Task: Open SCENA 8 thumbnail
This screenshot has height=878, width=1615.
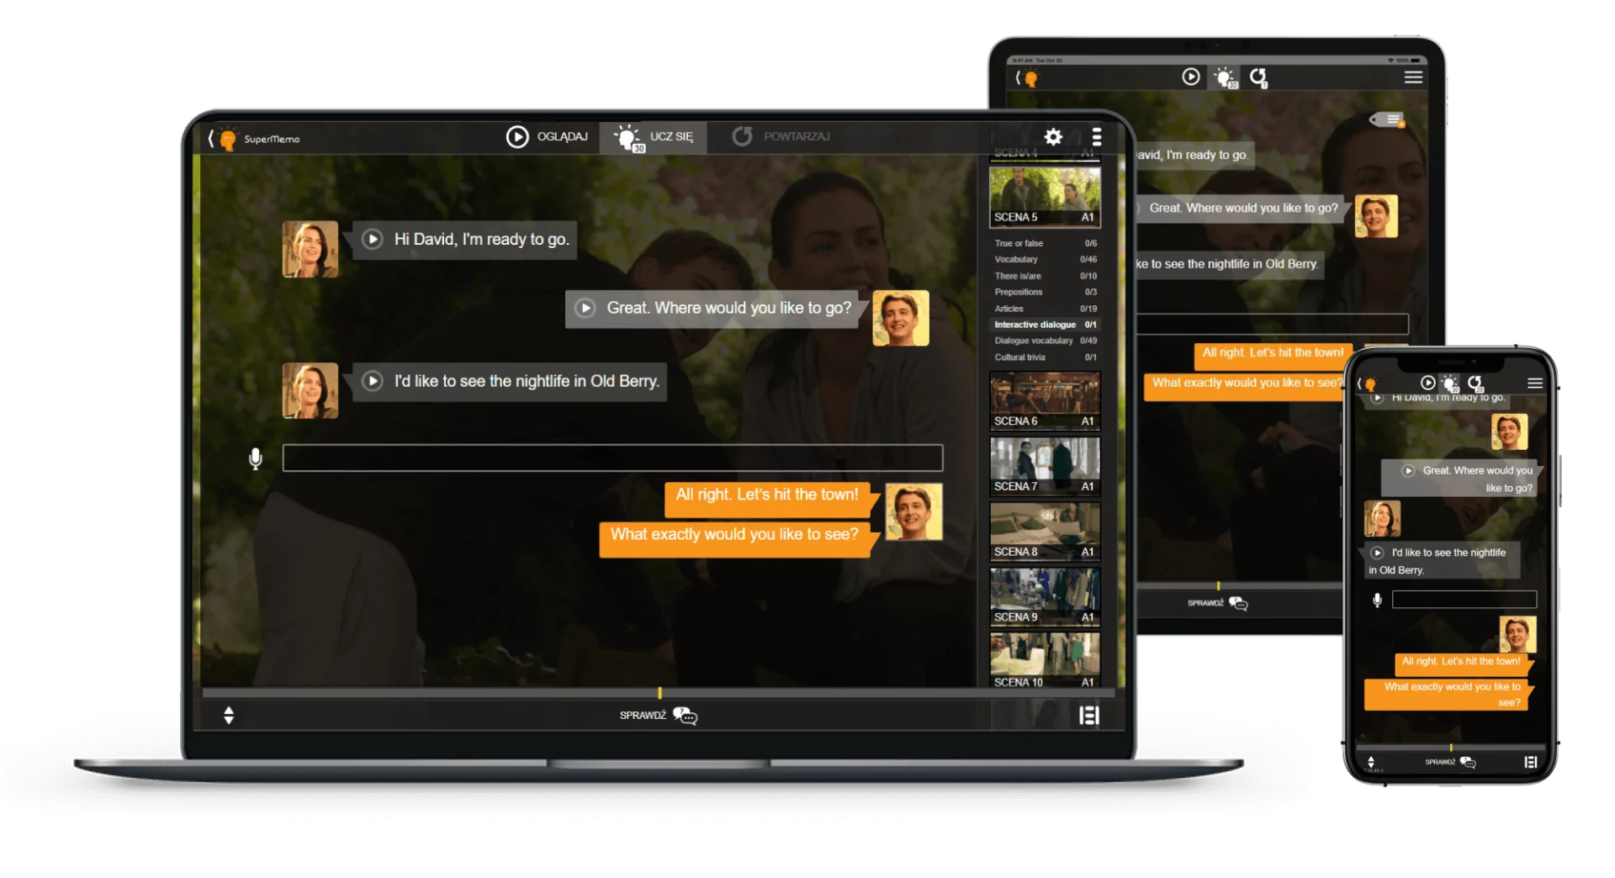Action: (x=1045, y=532)
